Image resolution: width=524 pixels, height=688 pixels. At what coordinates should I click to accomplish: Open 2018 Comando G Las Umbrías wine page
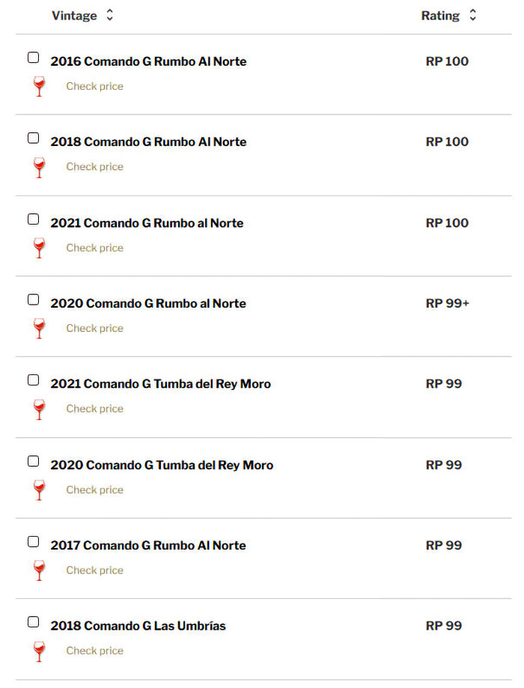click(x=138, y=627)
